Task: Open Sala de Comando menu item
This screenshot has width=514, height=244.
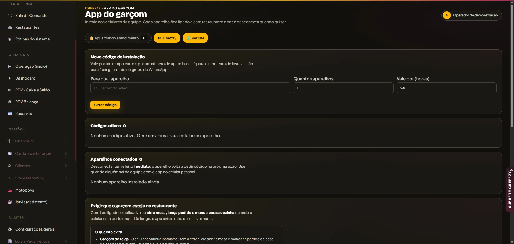Action: click(37, 16)
